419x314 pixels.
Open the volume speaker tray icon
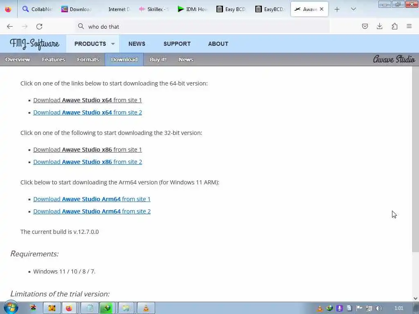click(378, 308)
